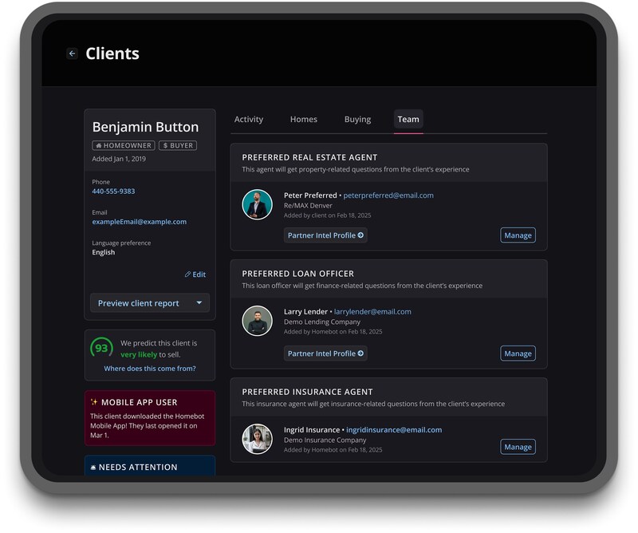Image resolution: width=638 pixels, height=533 pixels.
Task: Open the Homes tab
Action: point(304,120)
